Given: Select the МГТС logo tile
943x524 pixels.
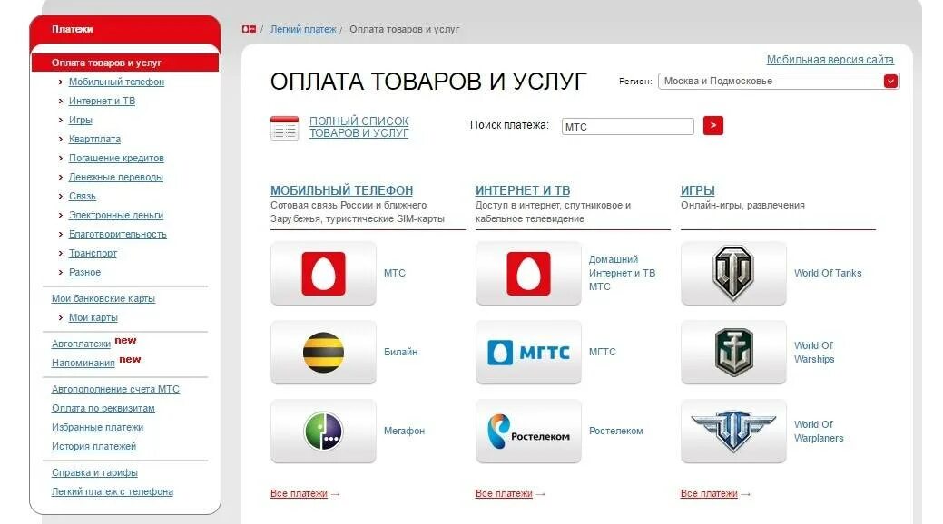Looking at the screenshot, I should [x=528, y=352].
